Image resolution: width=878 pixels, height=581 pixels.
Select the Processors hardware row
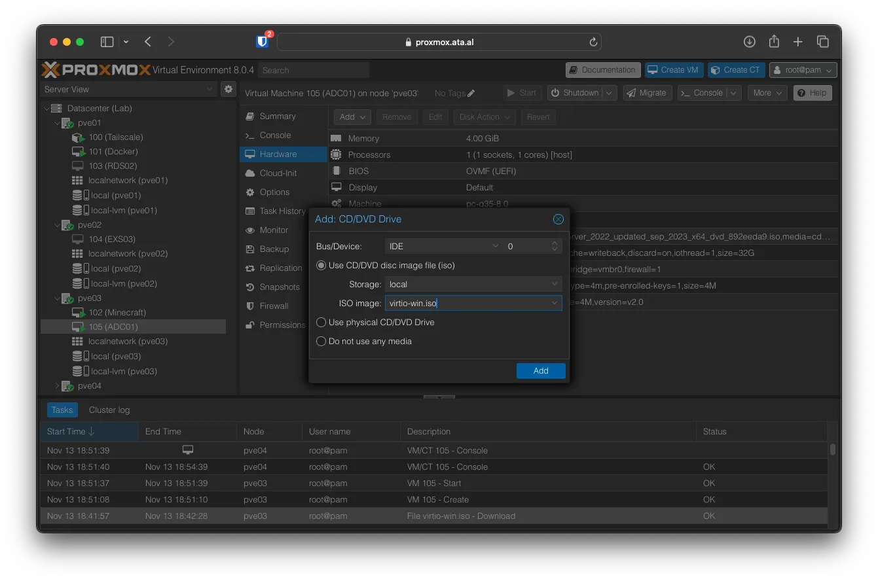583,155
